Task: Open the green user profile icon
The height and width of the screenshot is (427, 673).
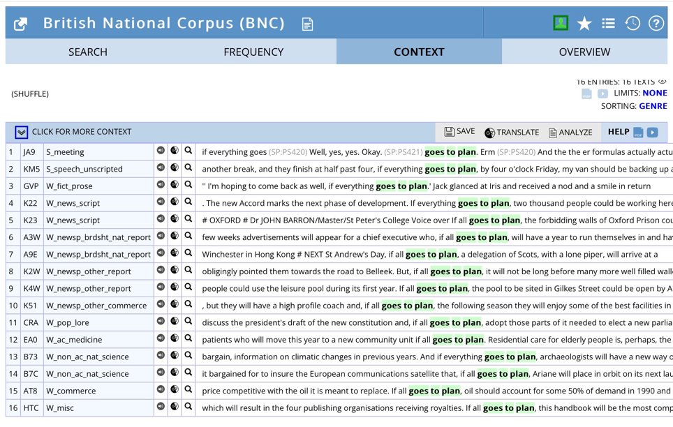Action: pyautogui.click(x=561, y=23)
